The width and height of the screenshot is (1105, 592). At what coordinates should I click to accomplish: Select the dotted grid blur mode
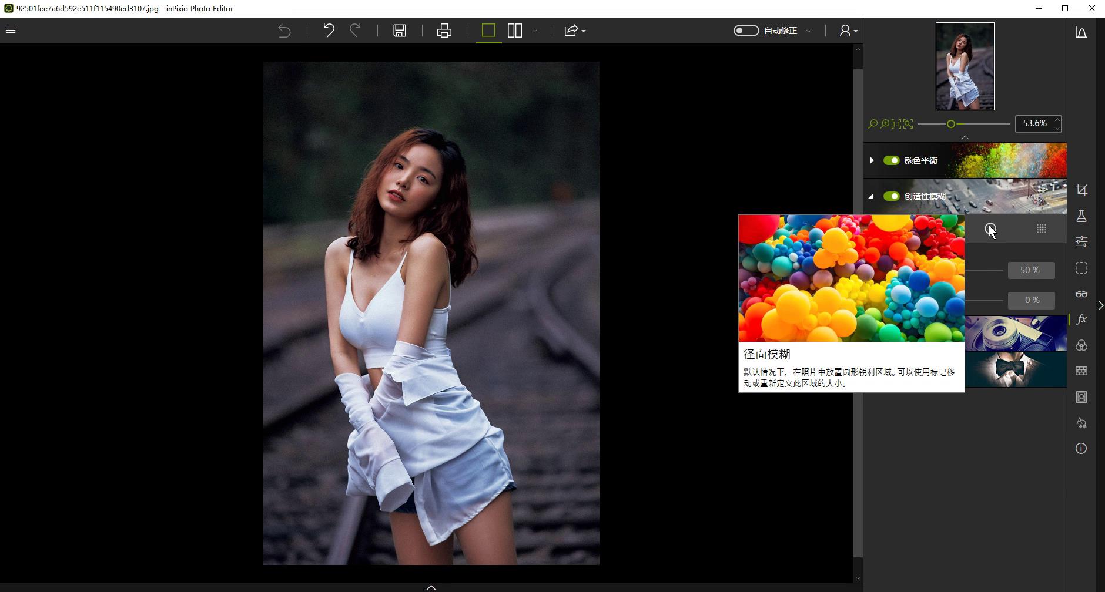(1041, 228)
